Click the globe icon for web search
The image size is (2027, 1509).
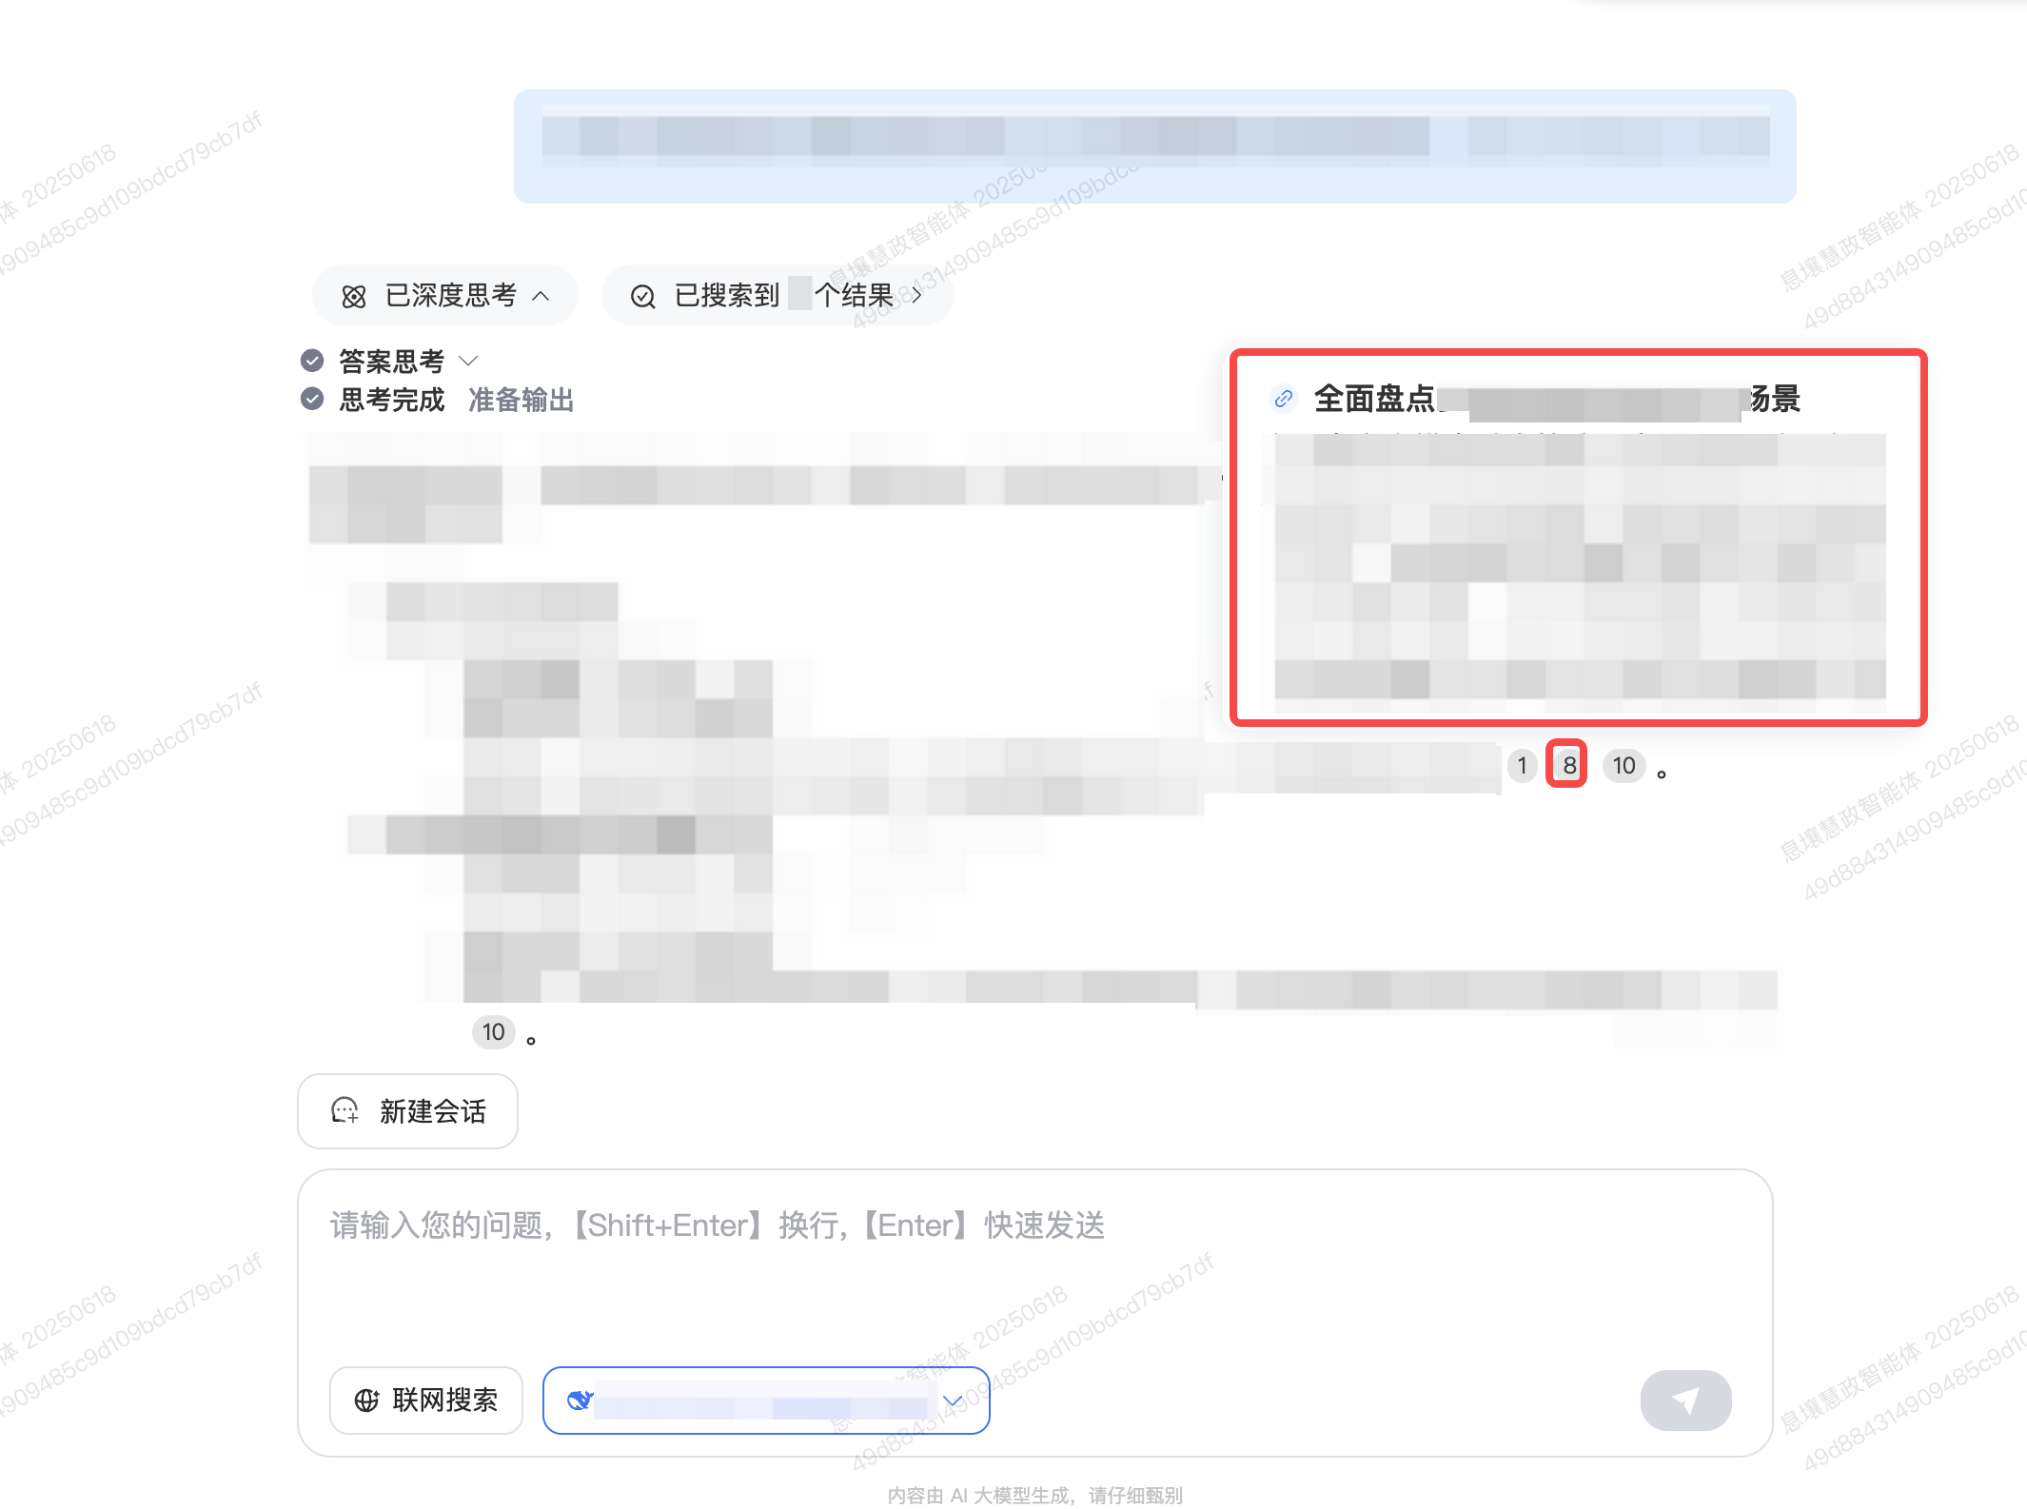pos(366,1401)
